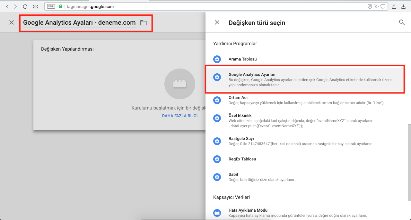Click gear icon next to Arama Tablosu
The height and width of the screenshot is (220, 411).
coord(217,59)
